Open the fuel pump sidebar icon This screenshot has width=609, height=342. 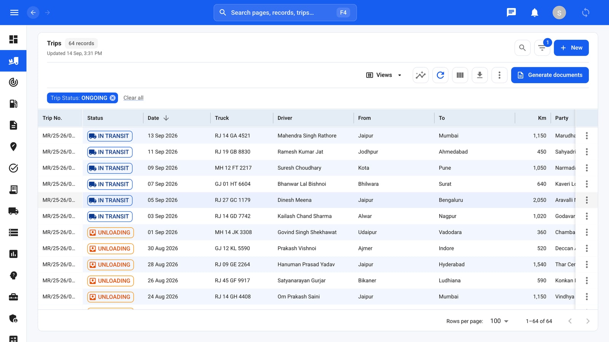(x=13, y=104)
